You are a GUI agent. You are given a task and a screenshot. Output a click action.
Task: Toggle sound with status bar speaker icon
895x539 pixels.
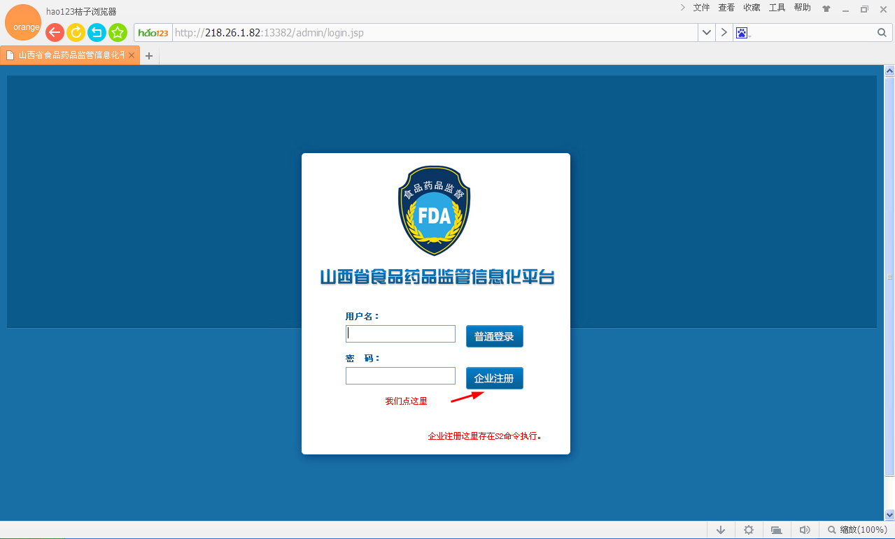(805, 530)
